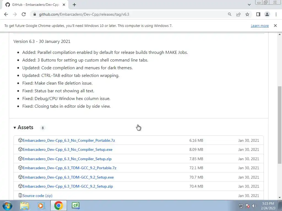This screenshot has width=282, height=211.
Task: Click the package icon beside No_Compiler_Portable.7z
Action: pos(20,140)
